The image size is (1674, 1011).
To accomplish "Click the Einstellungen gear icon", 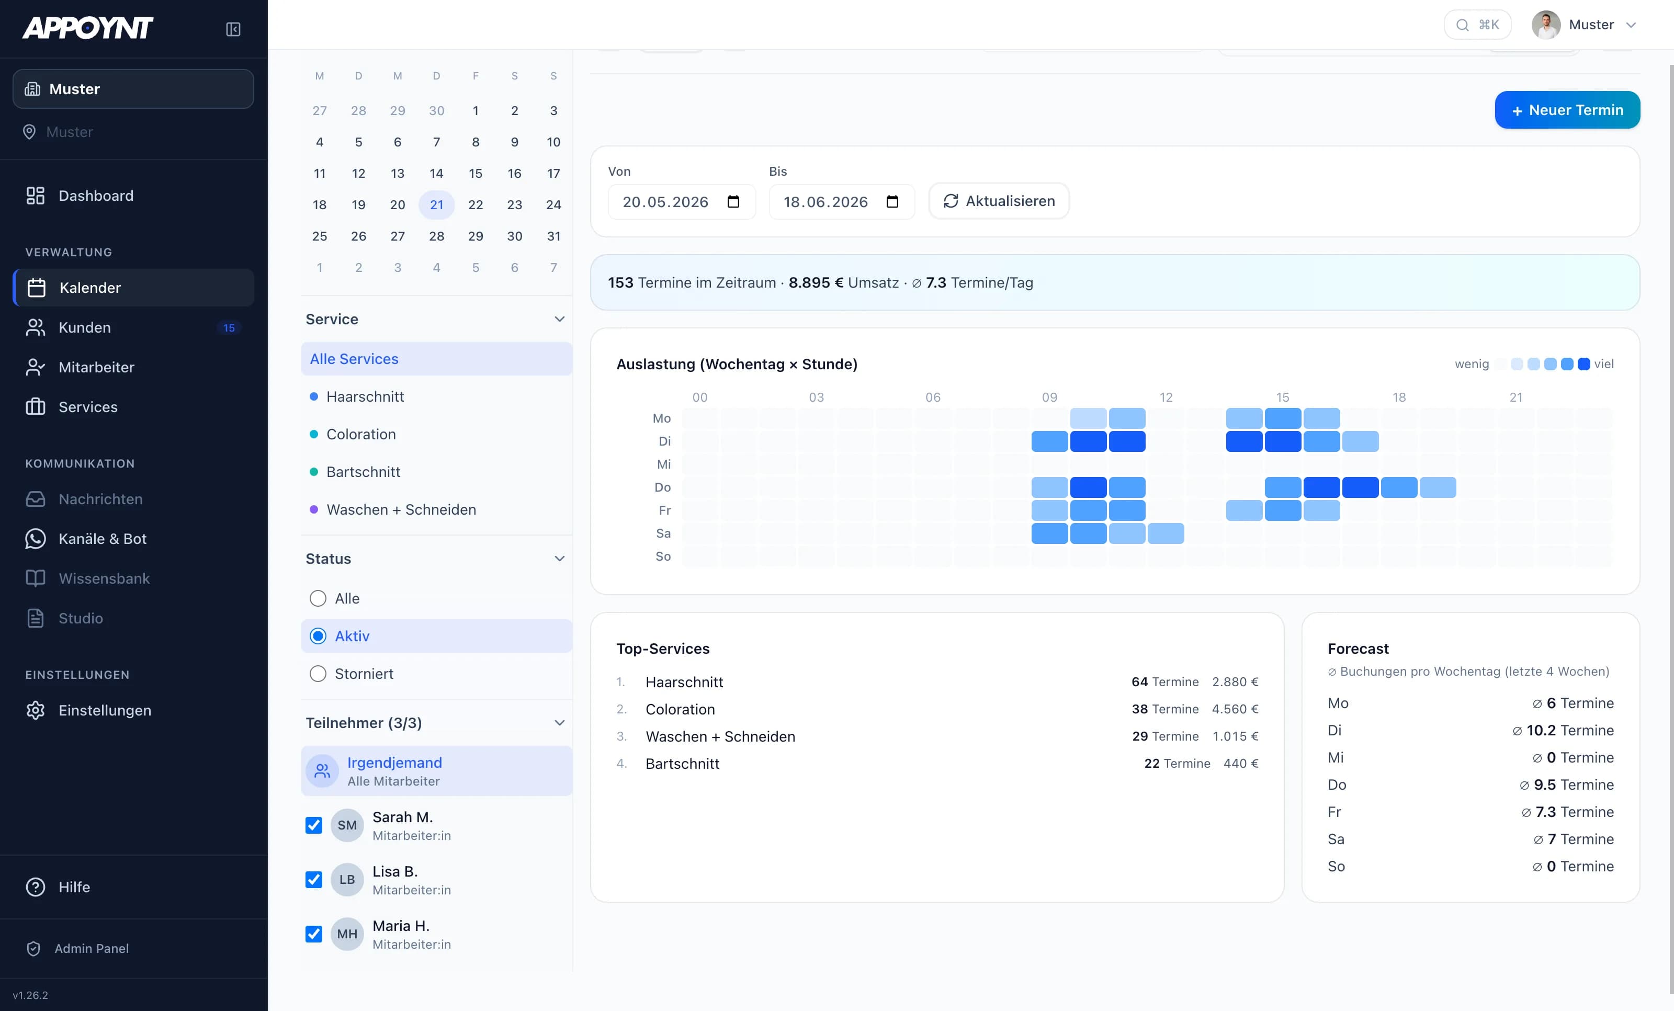I will point(36,710).
